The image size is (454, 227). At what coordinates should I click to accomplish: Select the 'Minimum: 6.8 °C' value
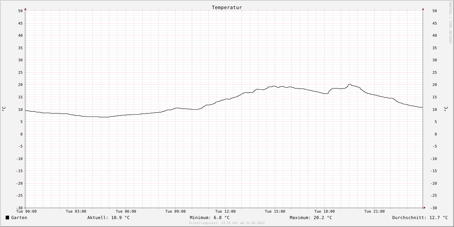(210, 218)
